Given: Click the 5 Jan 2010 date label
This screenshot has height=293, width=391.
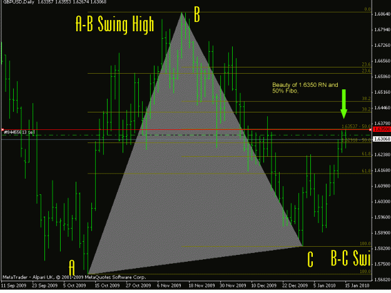Looking at the screenshot, I should click(x=325, y=286).
